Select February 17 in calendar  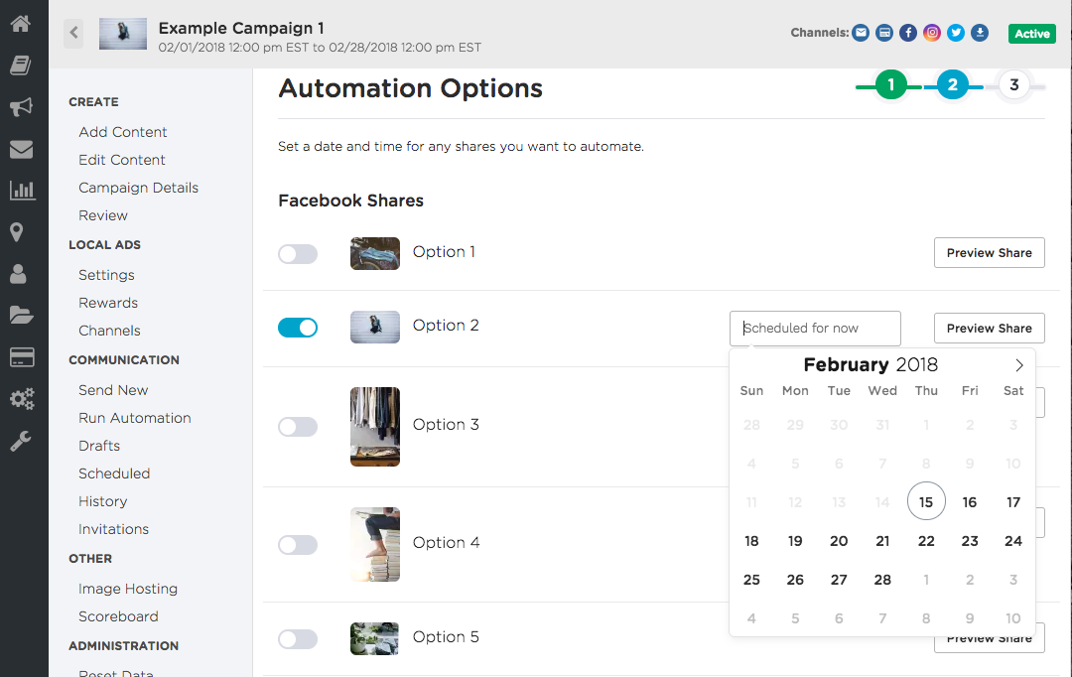(x=1013, y=502)
